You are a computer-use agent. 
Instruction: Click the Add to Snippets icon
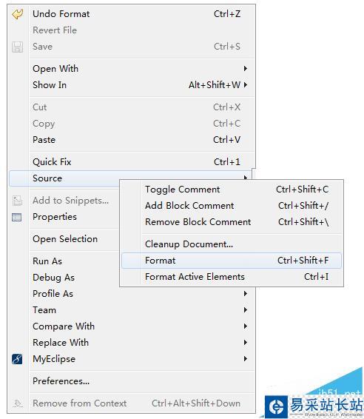coord(17,201)
